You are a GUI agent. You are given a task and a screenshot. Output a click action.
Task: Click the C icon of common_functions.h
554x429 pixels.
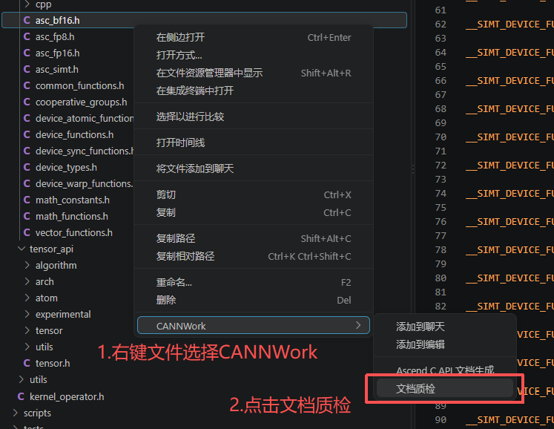click(27, 85)
